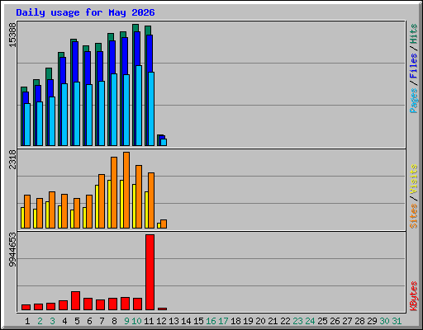Click the 9944653 KBytes axis value

tap(12, 250)
